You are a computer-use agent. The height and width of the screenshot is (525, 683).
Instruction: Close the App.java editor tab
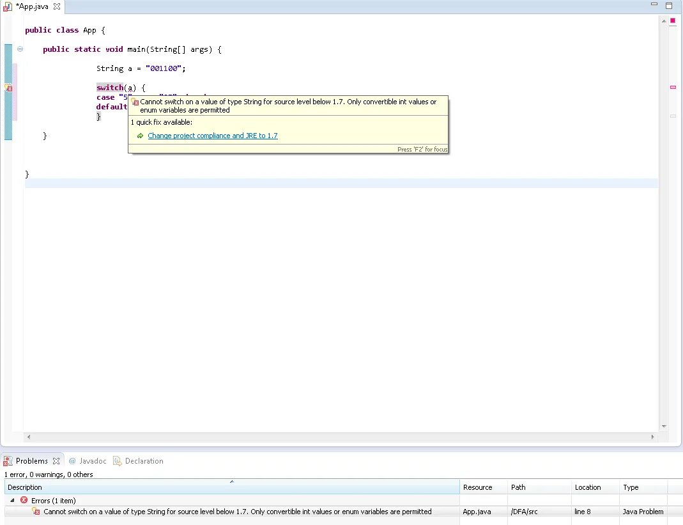click(57, 6)
